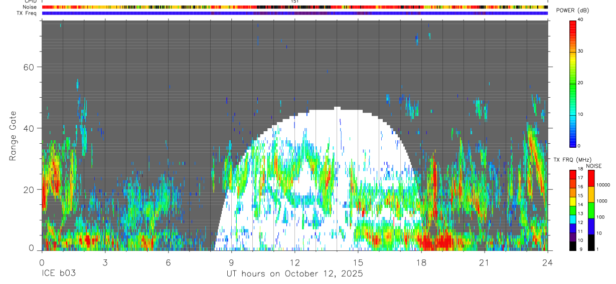The image size is (616, 284).
Task: Pick the green block in noise legend
Action: coord(591,210)
